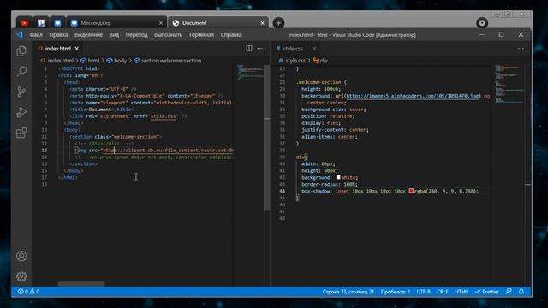Screen dimensions: 548x308
Task: Open errors and warnings in status bar
Action: click(x=28, y=292)
